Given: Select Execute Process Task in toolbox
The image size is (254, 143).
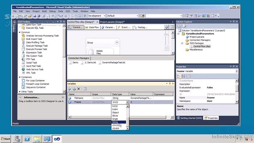Looking at the screenshot, I should [34, 49].
